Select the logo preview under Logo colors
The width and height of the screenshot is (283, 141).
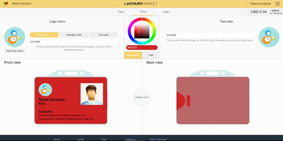tap(15, 37)
